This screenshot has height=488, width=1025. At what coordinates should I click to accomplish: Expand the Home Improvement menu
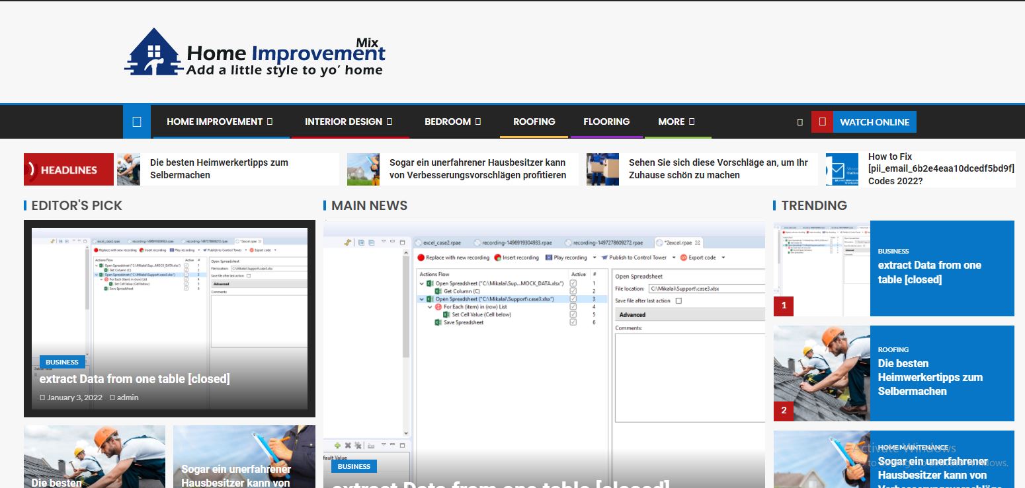(x=220, y=122)
